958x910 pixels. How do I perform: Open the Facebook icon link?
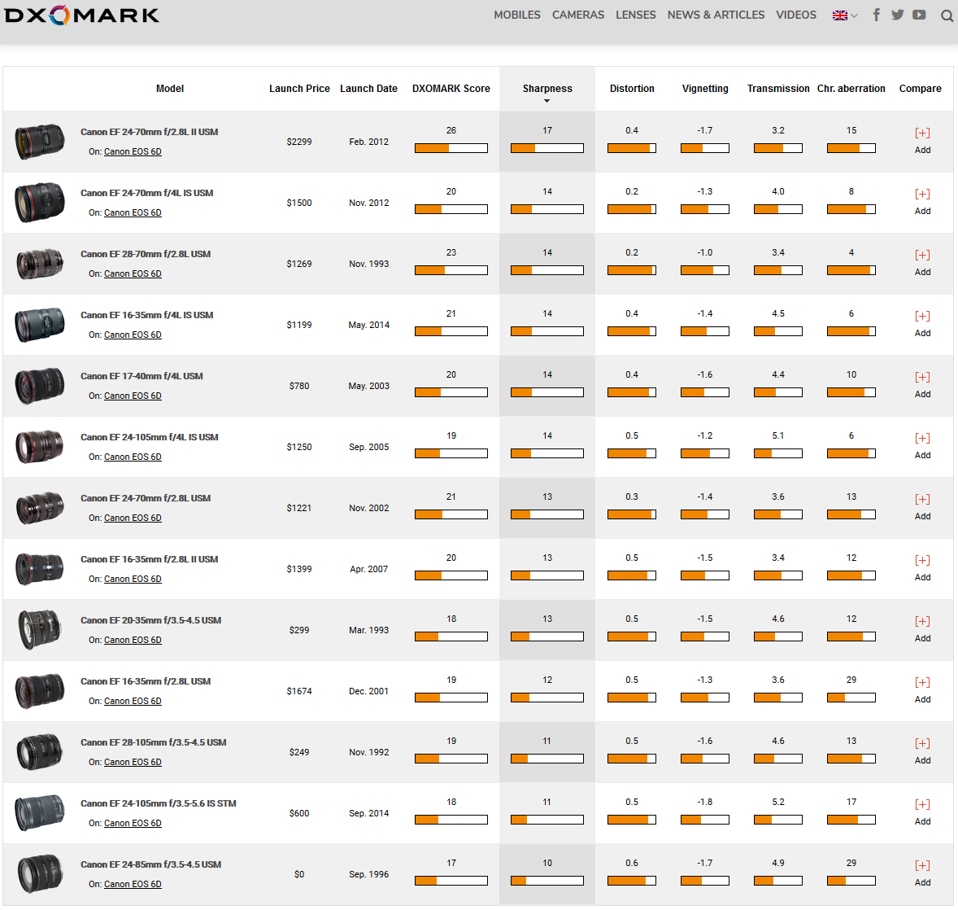876,15
